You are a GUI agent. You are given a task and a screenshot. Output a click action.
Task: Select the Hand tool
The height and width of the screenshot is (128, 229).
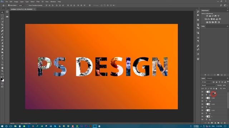point(2,68)
